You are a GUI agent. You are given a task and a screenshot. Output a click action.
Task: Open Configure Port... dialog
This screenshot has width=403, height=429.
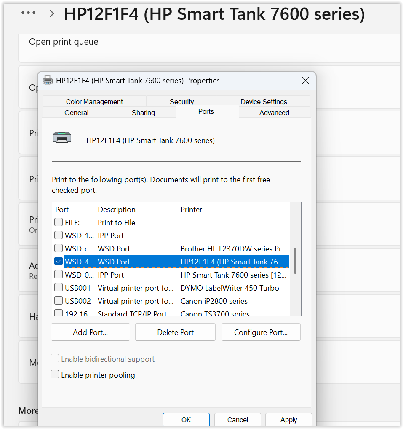261,332
